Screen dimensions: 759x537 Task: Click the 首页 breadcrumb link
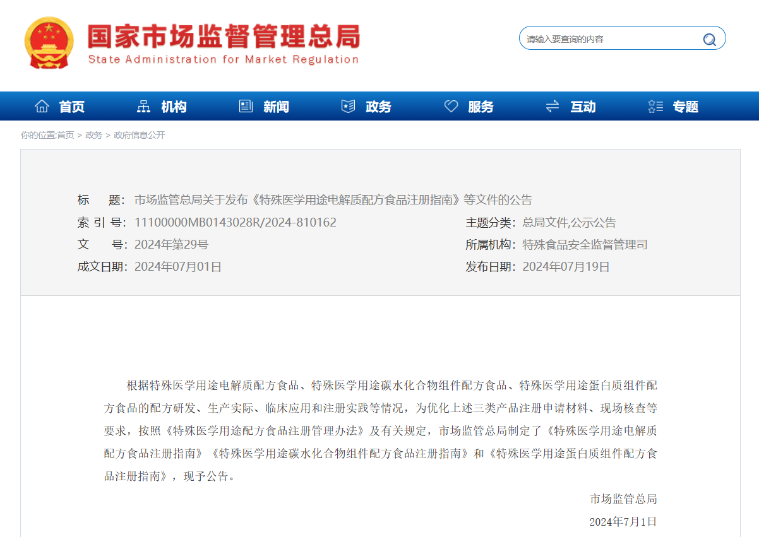click(66, 135)
